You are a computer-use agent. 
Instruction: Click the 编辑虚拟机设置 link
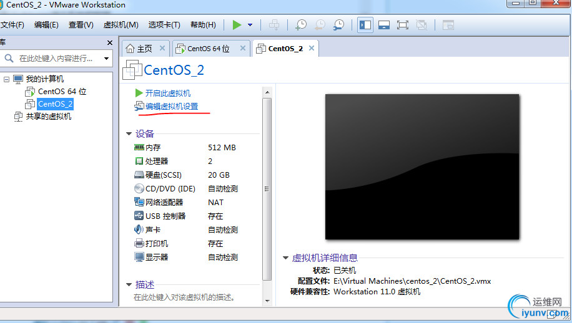172,107
